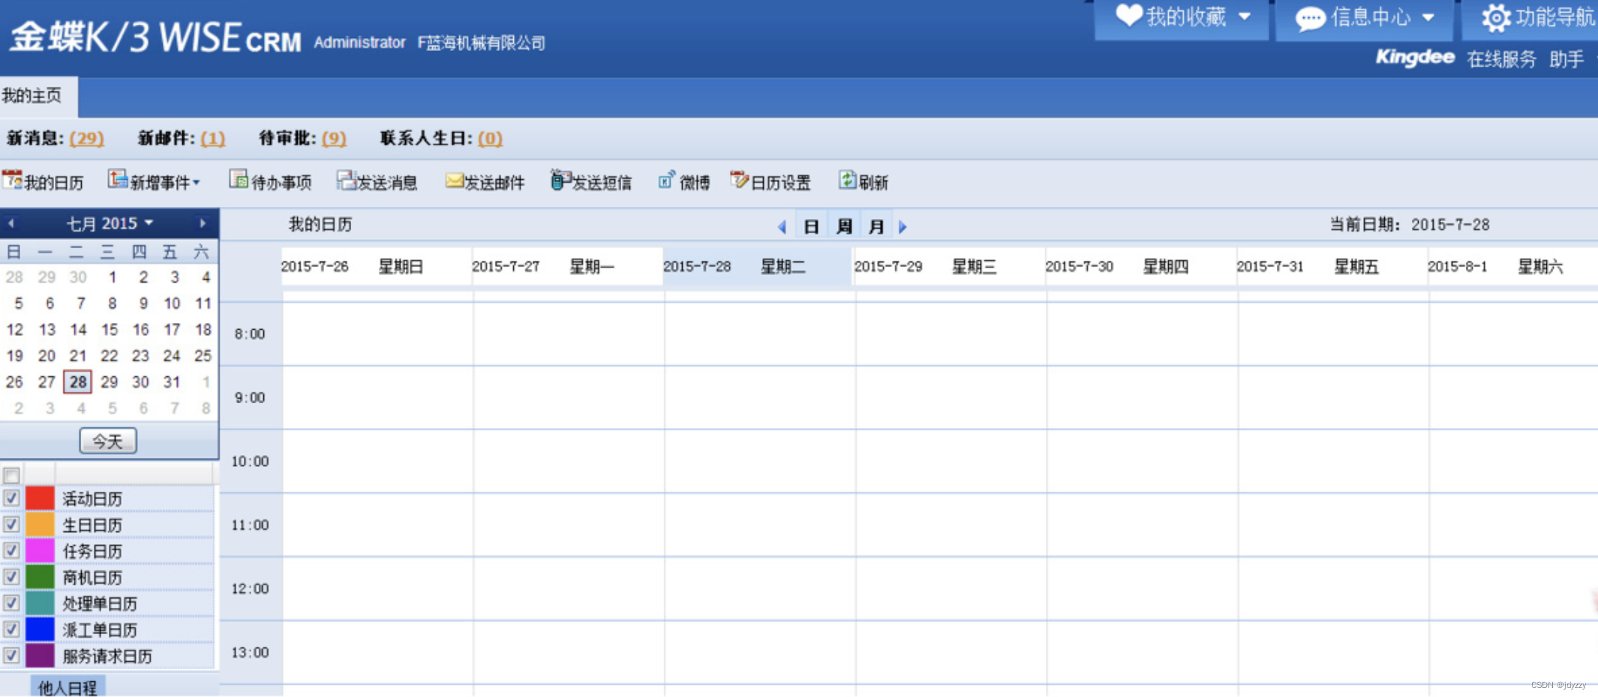
Task: Click the 10:00 slot under 2015-7-27
Action: [x=569, y=461]
